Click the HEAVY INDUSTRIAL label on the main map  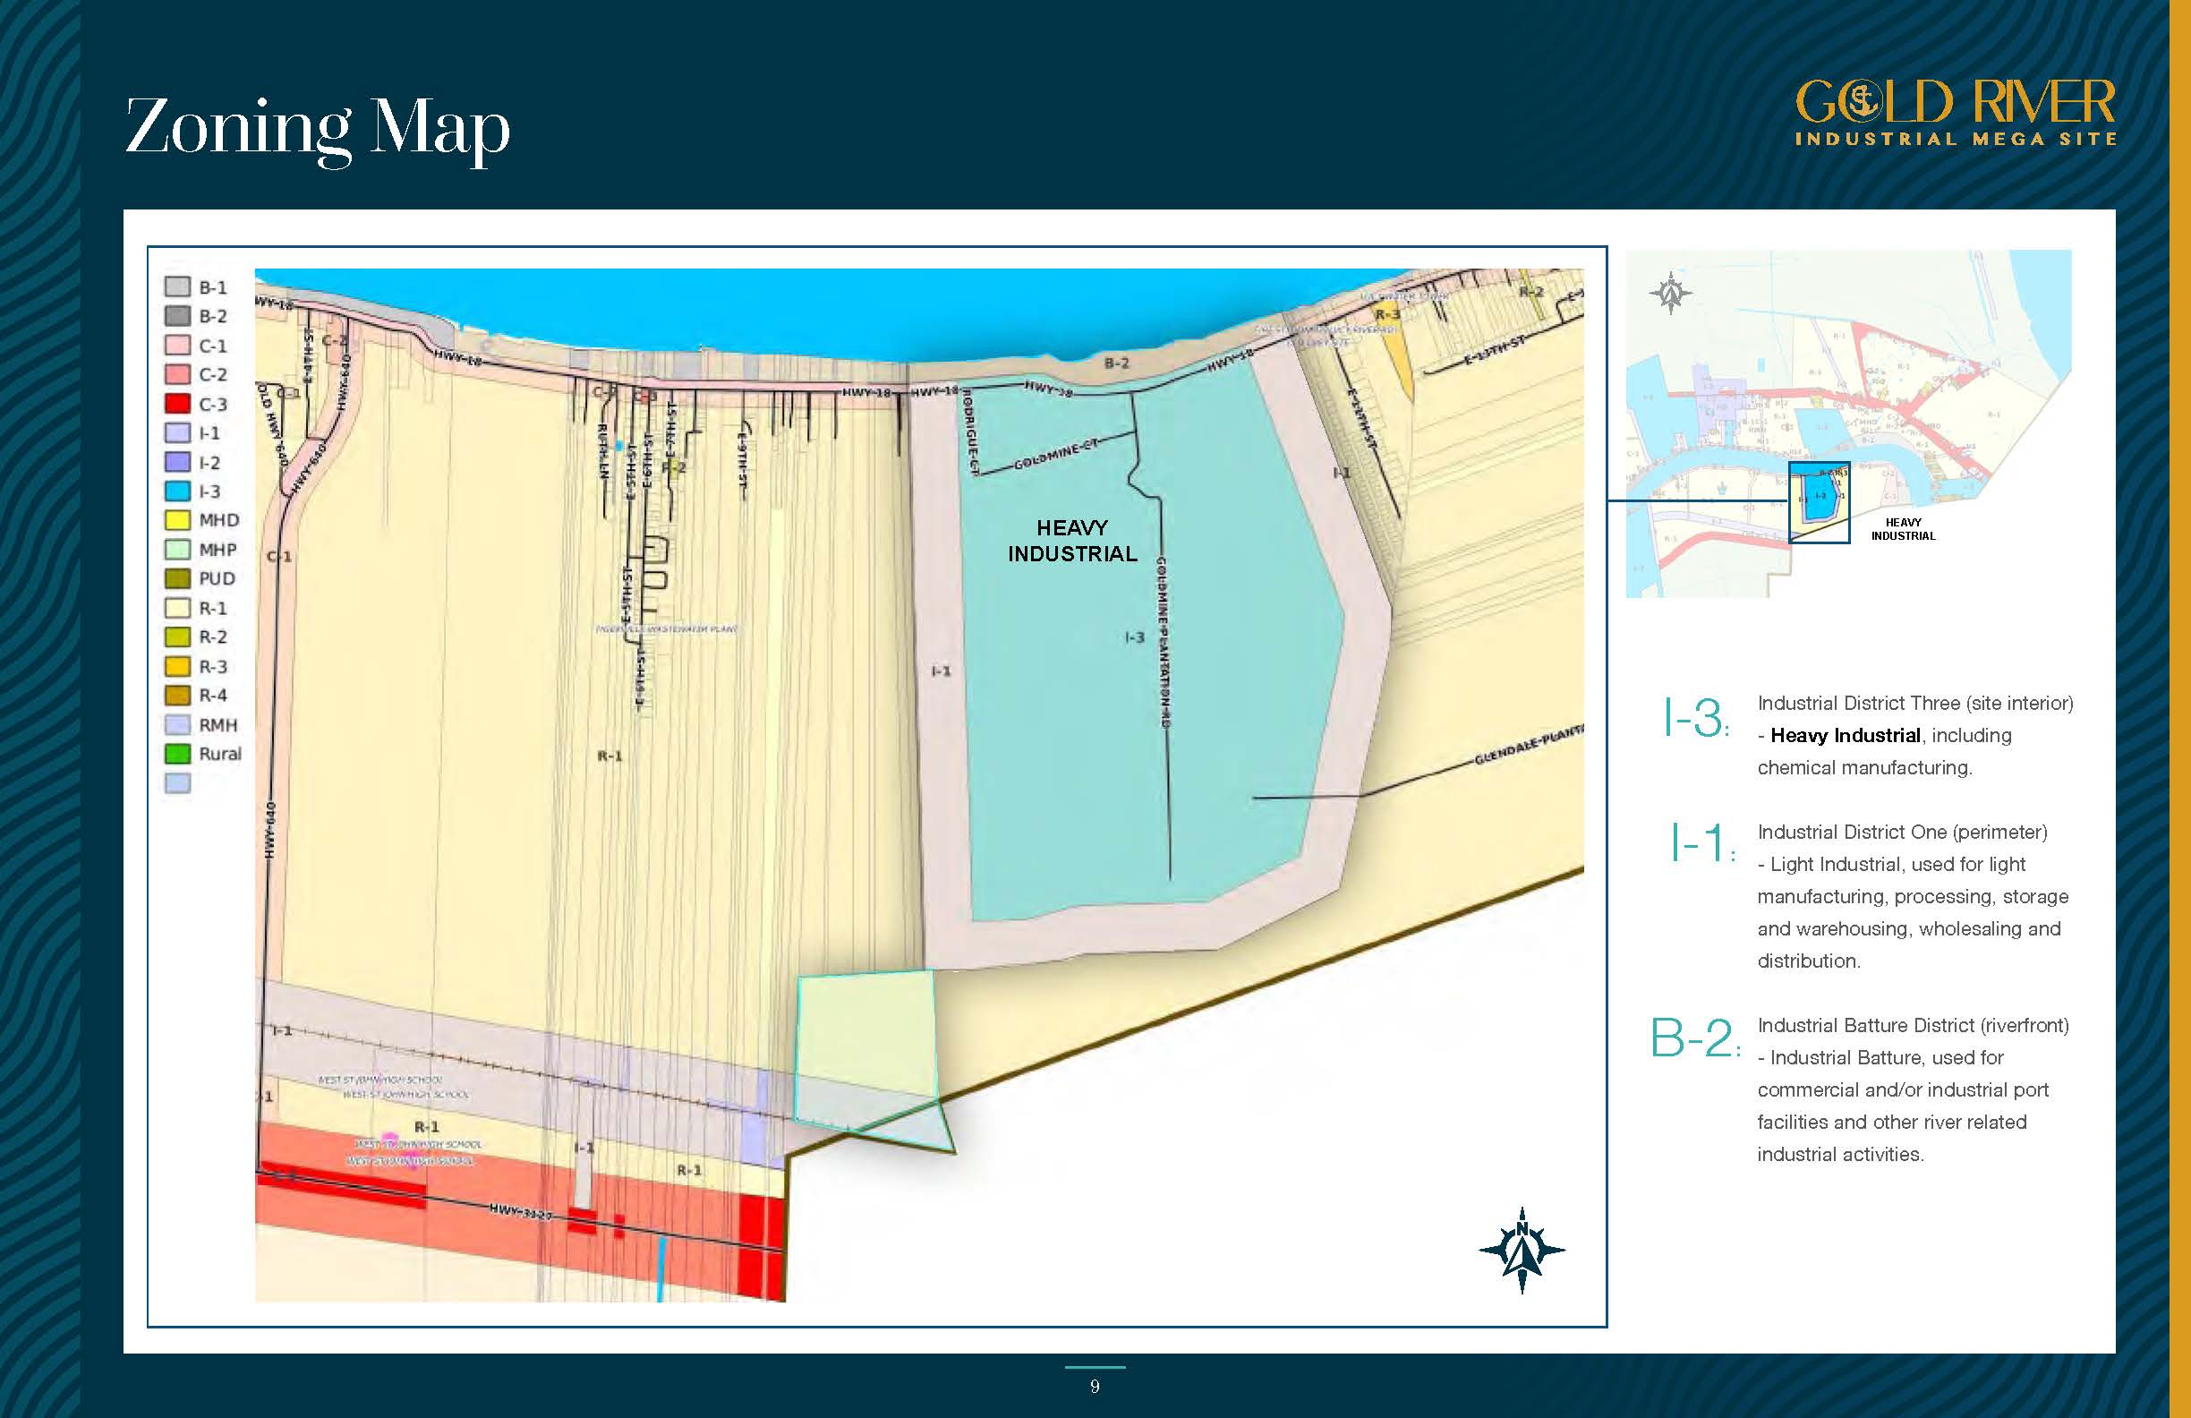(x=1071, y=541)
